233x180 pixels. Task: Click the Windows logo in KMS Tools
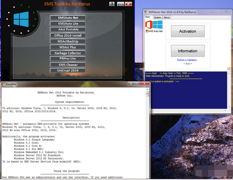(21, 19)
